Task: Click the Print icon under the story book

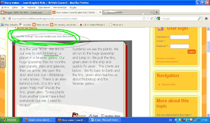Action: coord(91,116)
